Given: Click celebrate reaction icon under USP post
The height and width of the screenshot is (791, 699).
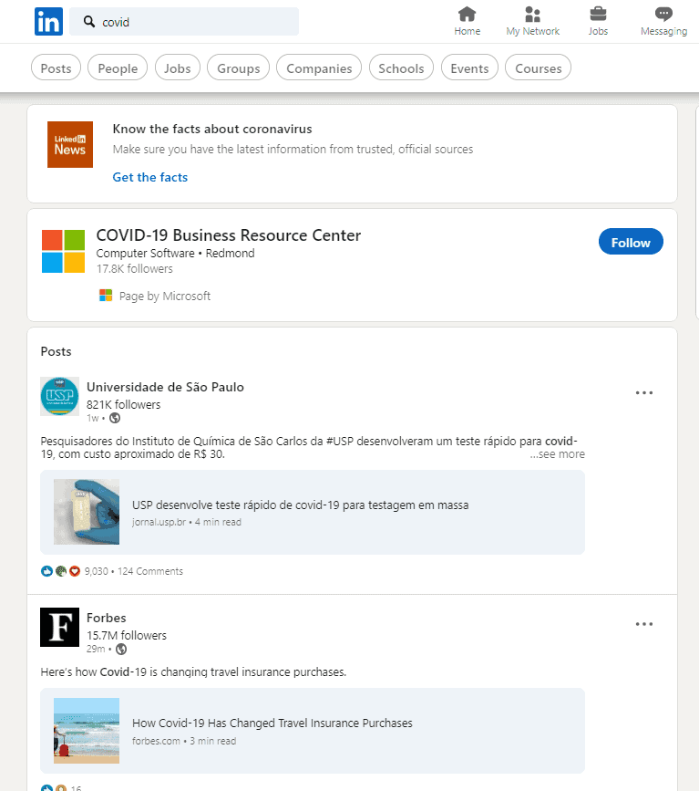Looking at the screenshot, I should click(61, 571).
